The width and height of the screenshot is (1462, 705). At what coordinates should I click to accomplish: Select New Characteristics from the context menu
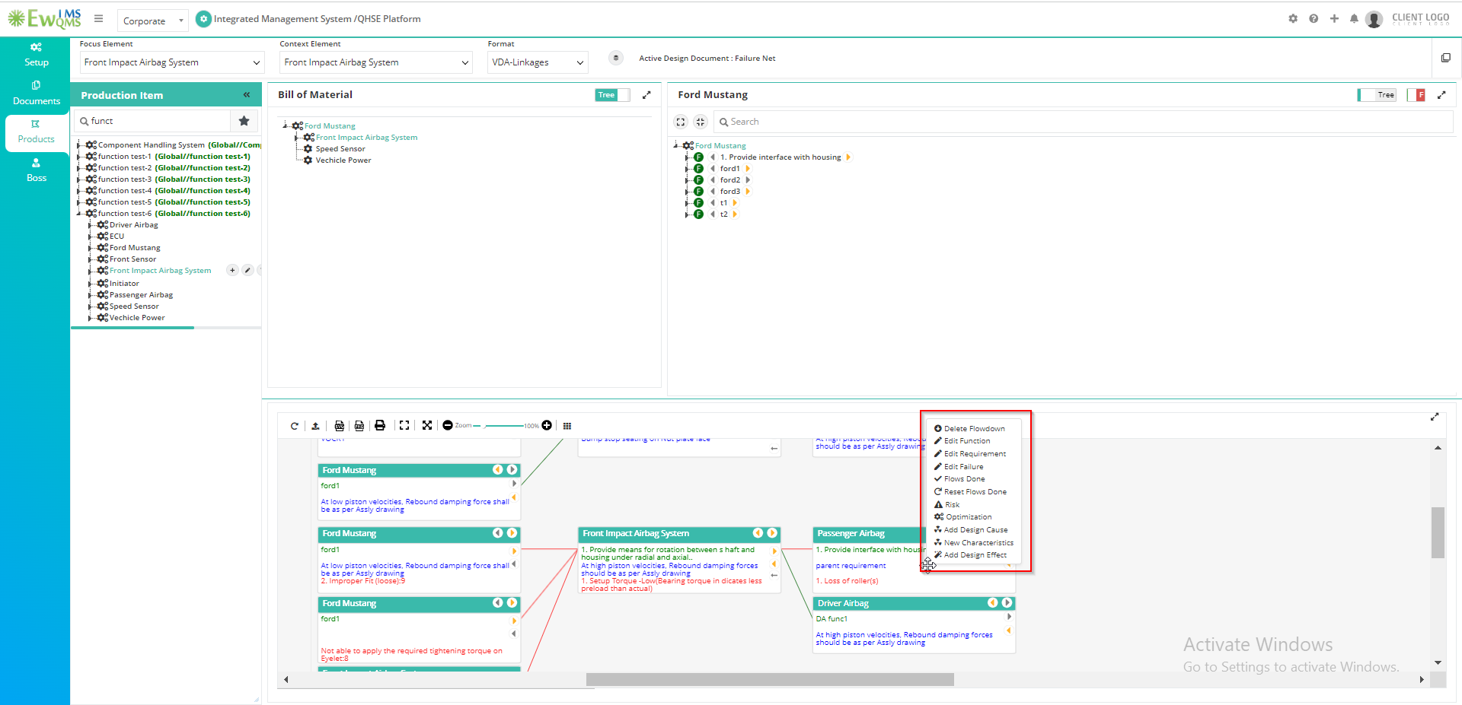(974, 543)
